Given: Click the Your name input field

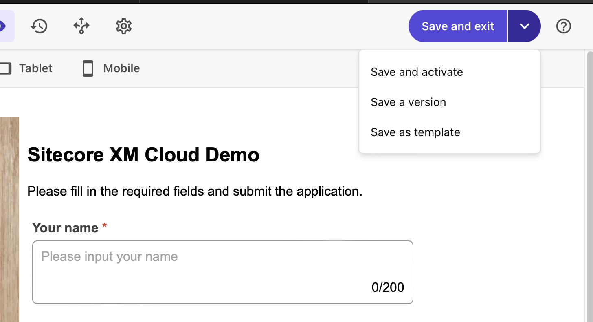Looking at the screenshot, I should tap(223, 272).
